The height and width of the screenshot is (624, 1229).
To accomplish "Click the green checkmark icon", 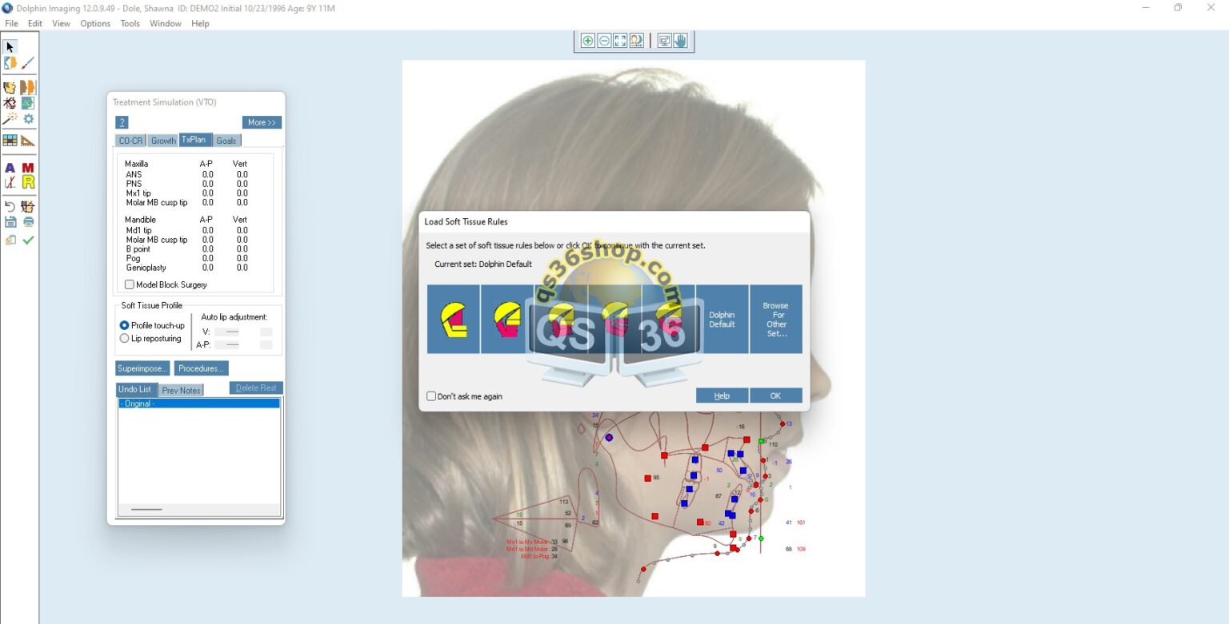I will (x=28, y=240).
